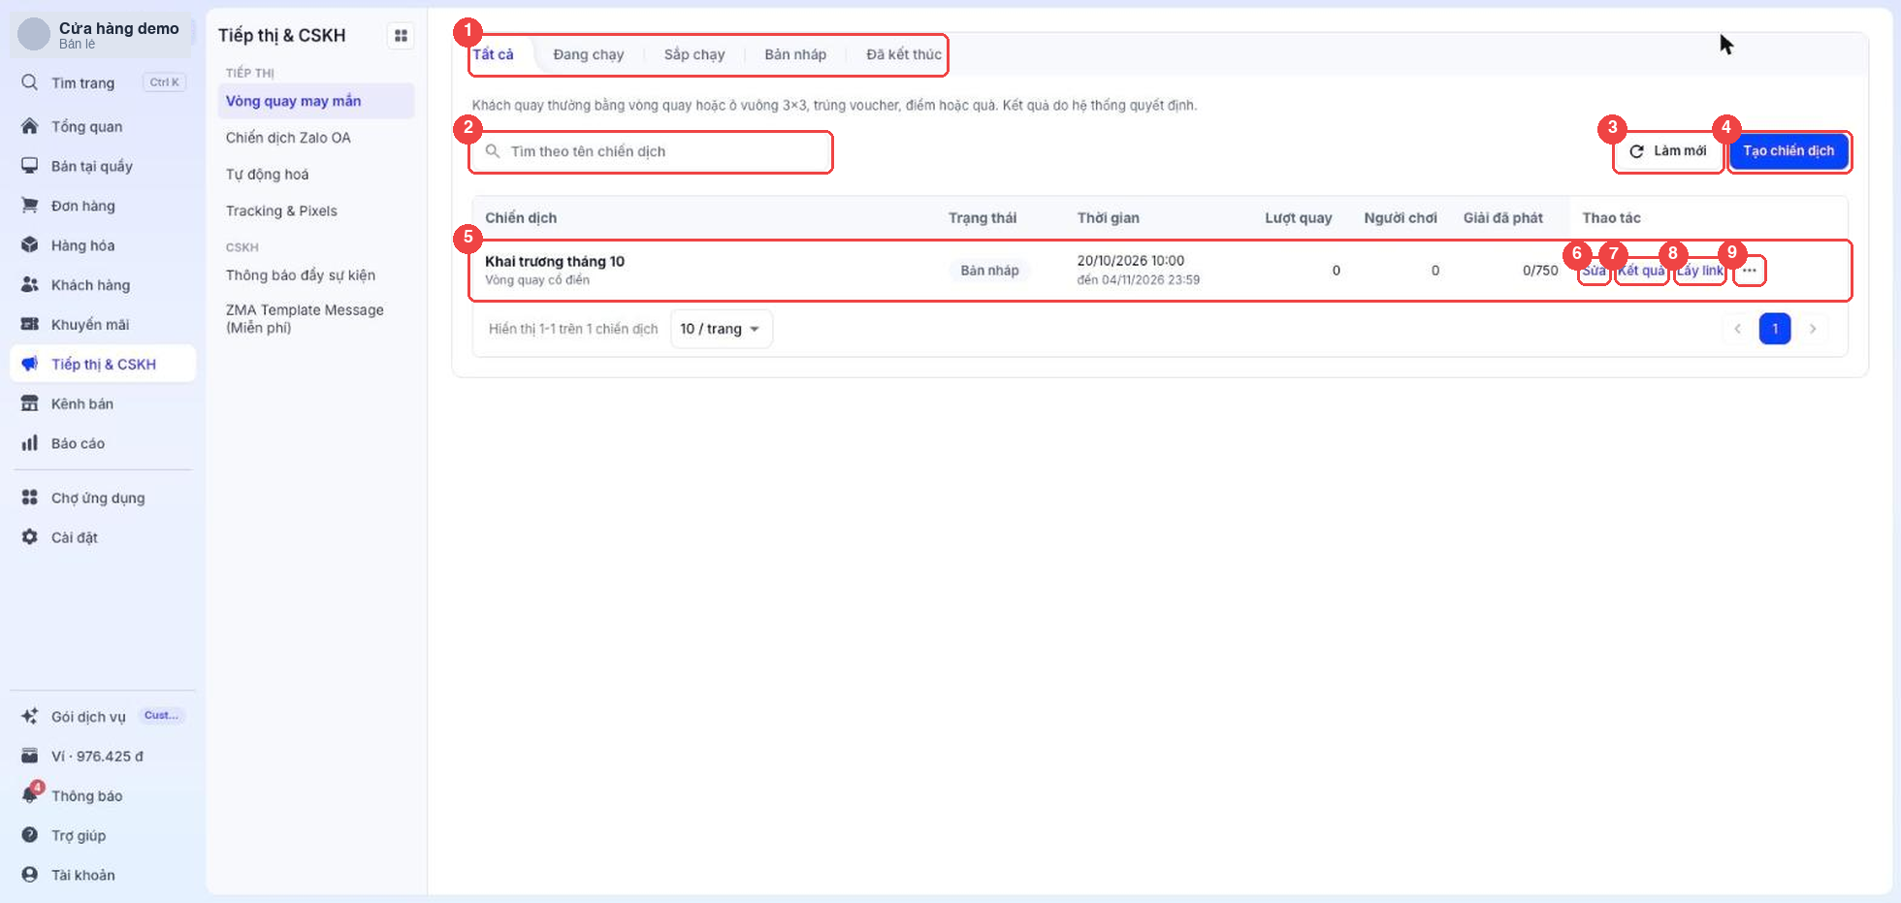Image resolution: width=1901 pixels, height=903 pixels.
Task: Open Kênh bán store icon
Action: [30, 403]
